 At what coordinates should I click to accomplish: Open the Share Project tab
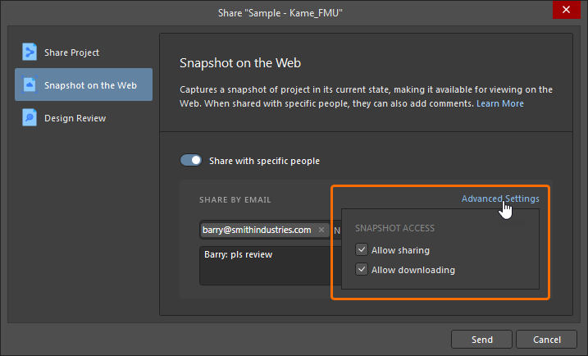click(72, 52)
